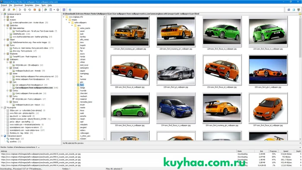This screenshot has height=170, width=302.
Task: Click the round settings icon in toolbar
Action: [58, 9]
